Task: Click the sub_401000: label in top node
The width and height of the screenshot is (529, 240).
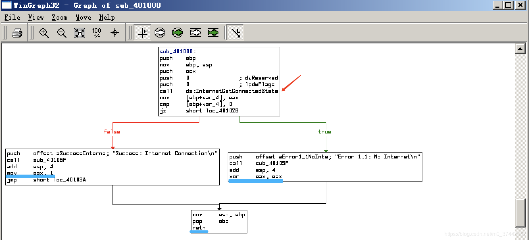Action: pos(178,51)
